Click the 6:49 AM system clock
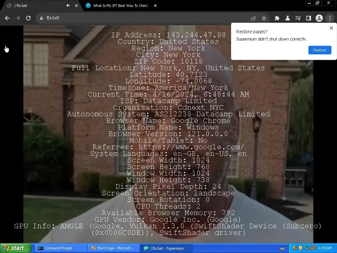This screenshot has width=337, height=253. point(325,248)
